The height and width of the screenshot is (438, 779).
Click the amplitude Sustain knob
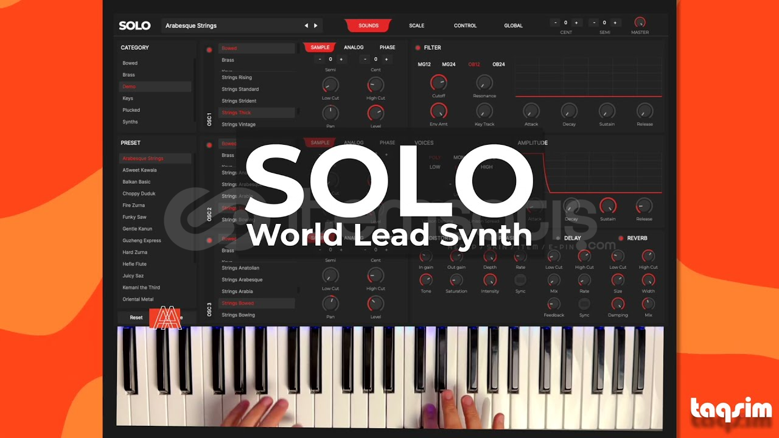(607, 206)
